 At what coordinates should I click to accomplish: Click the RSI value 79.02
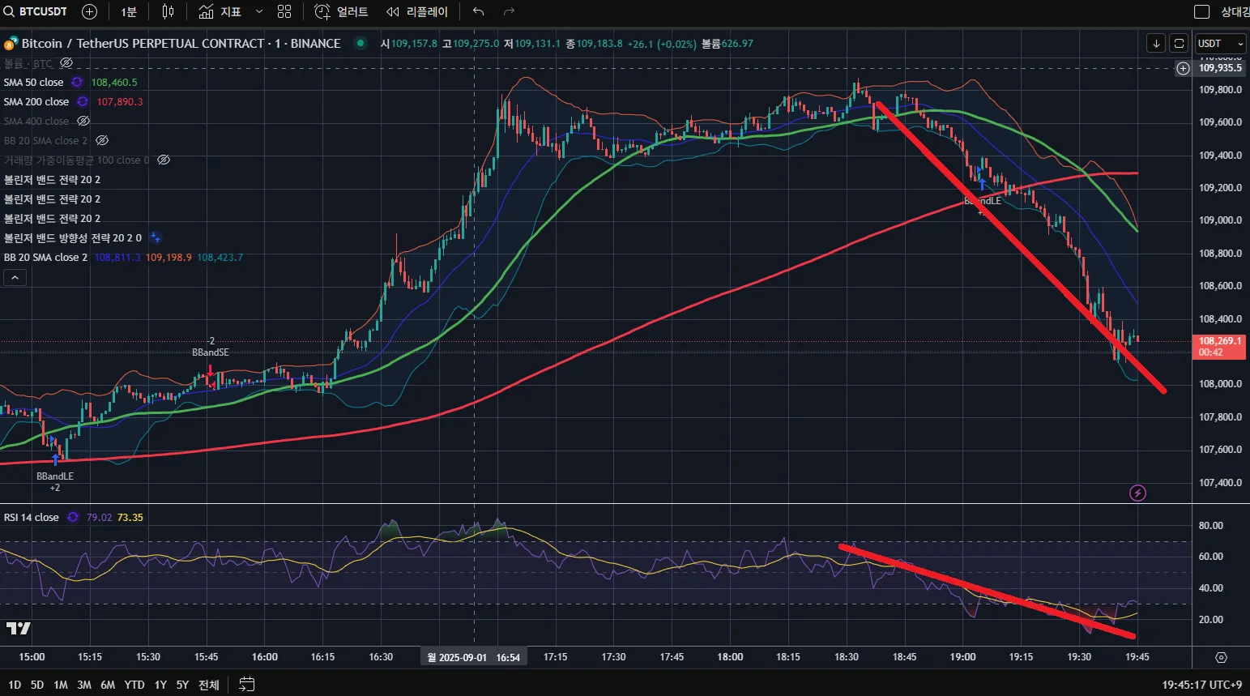99,517
